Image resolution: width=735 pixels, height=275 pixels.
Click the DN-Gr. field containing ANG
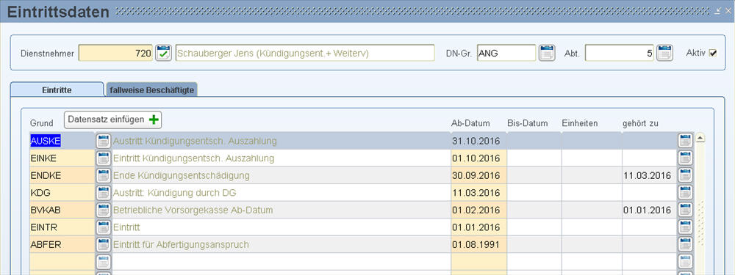(506, 54)
